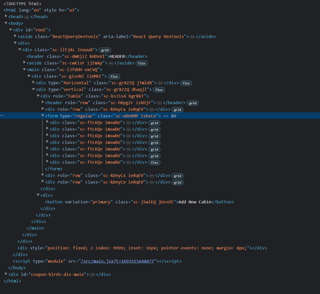Collapse the div type="vertical" node
This screenshot has height=294, width=320.
pyautogui.click(x=33, y=89)
